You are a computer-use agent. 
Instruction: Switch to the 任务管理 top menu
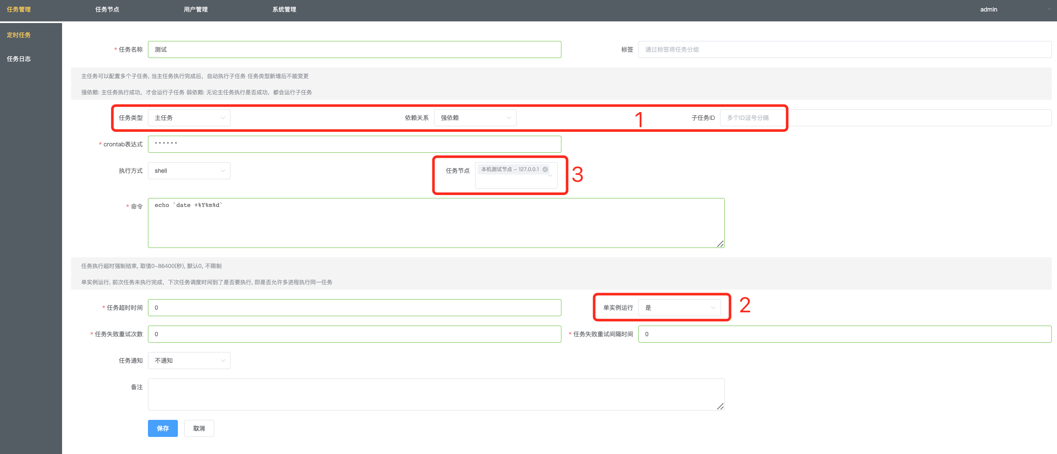(x=19, y=9)
